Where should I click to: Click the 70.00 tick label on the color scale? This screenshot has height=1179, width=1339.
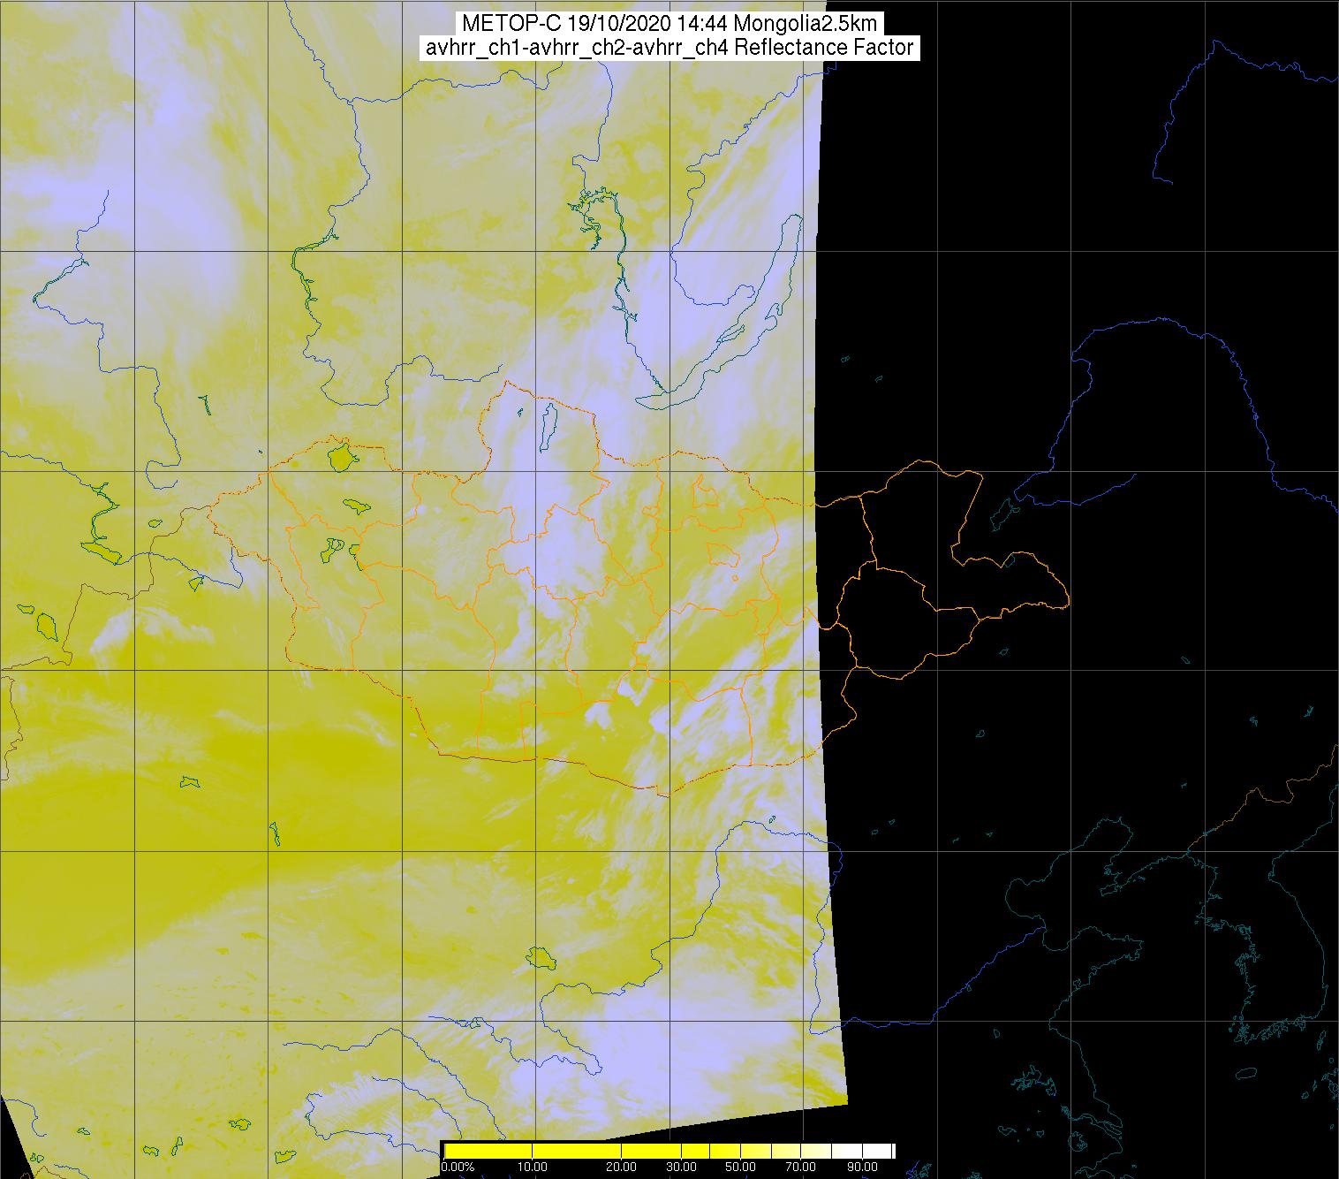(800, 1167)
